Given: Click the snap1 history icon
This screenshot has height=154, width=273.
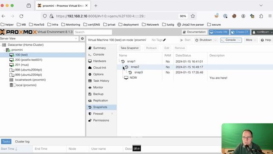Looking at the screenshot, I should (123, 62).
